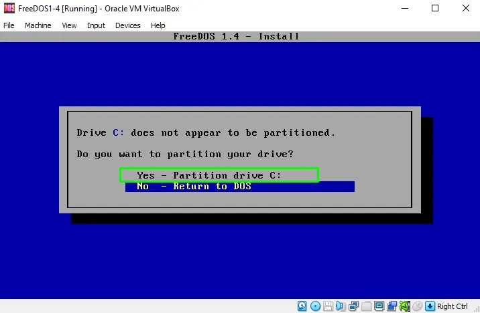
Task: Click the keyboard capture down-arrow icon
Action: [430, 306]
